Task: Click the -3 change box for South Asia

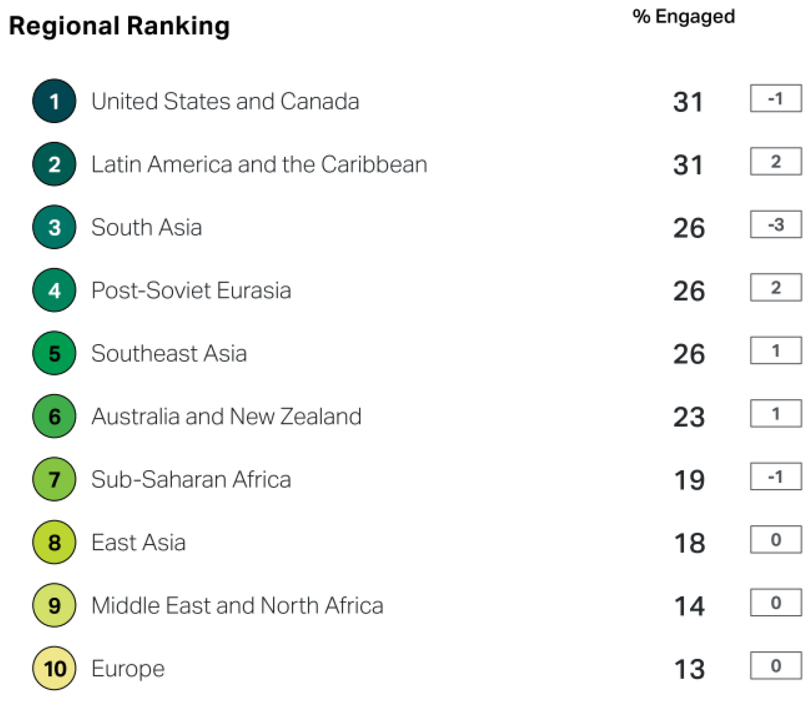Action: click(776, 225)
